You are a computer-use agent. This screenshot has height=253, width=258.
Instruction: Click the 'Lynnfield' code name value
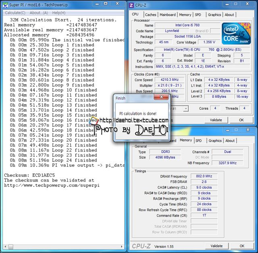click(x=172, y=31)
